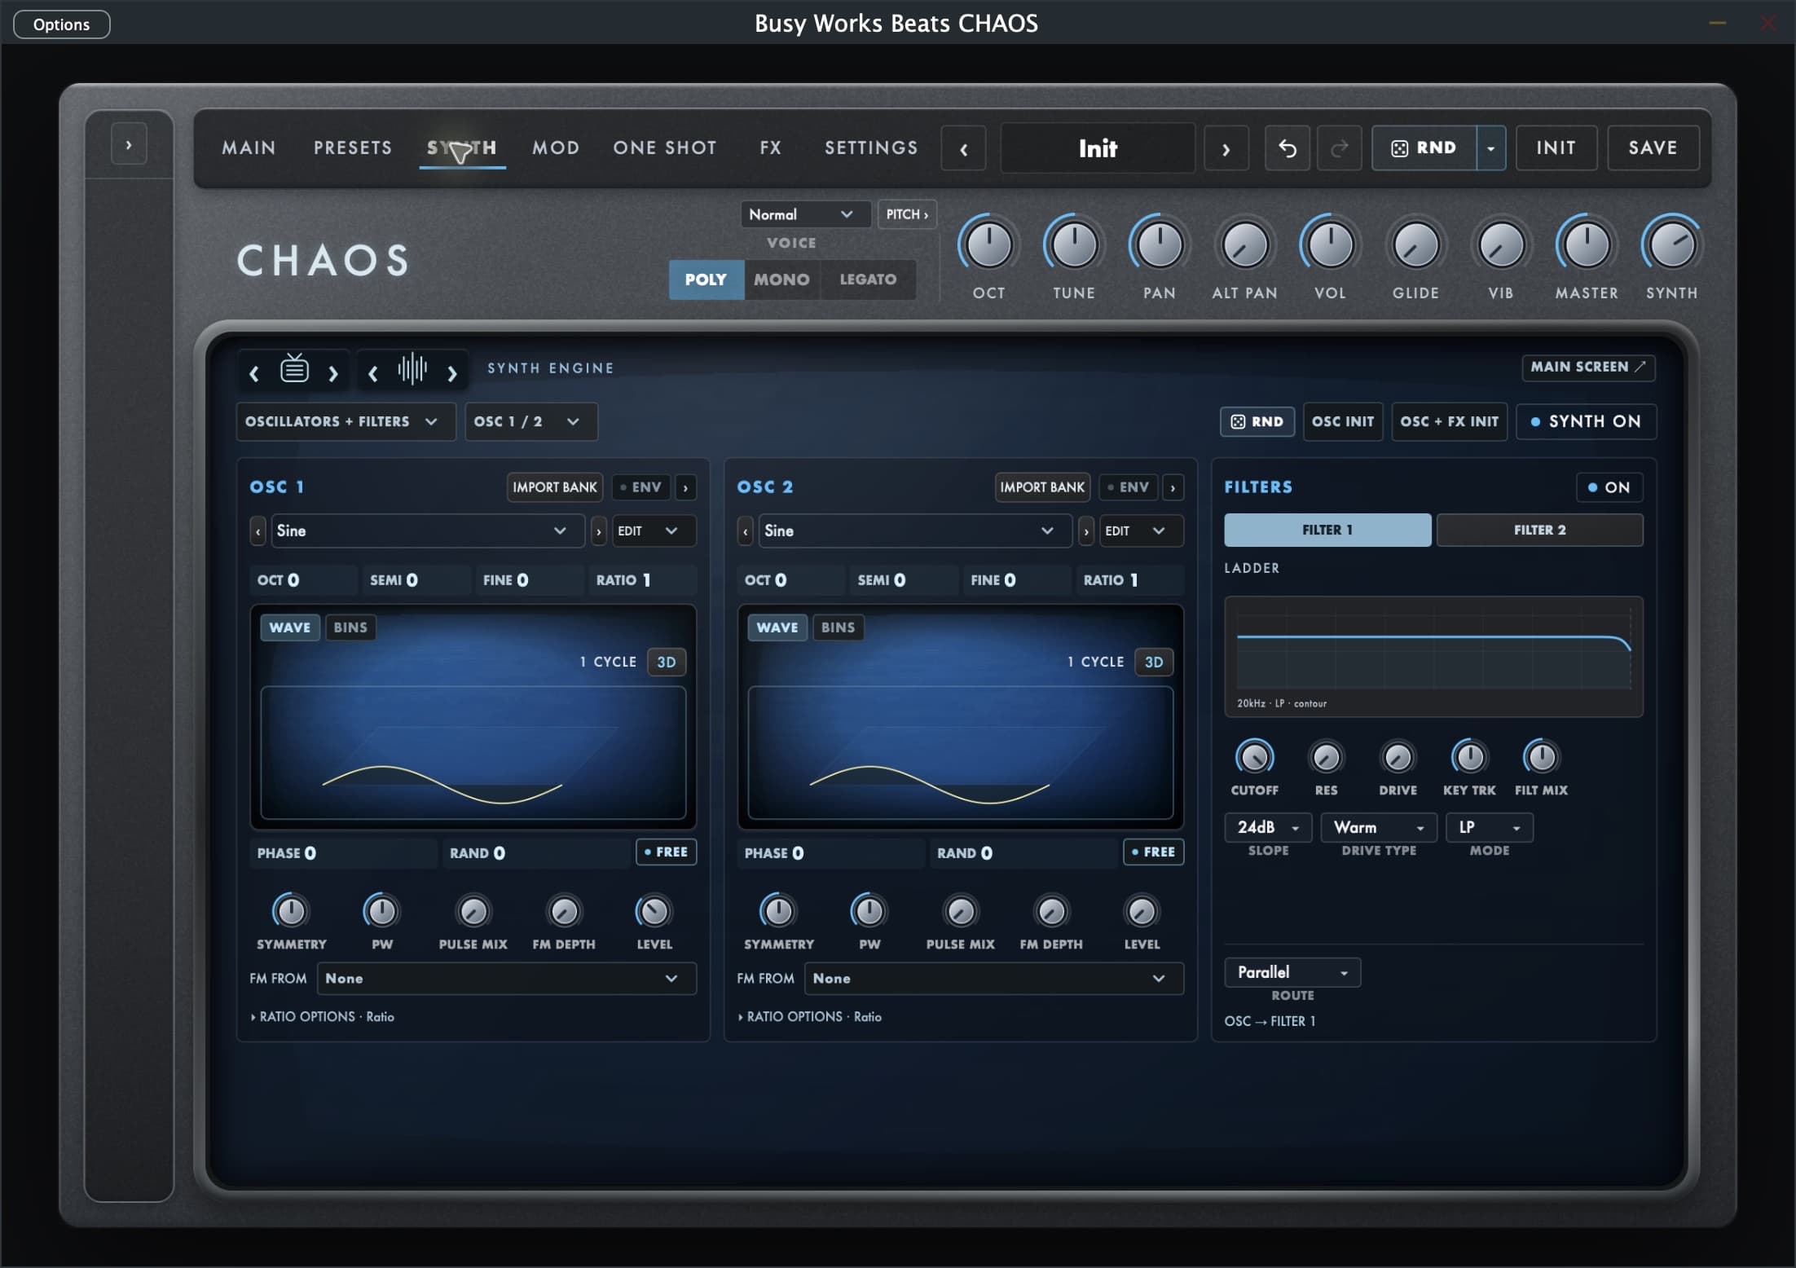Click the filter CUTOFF knob

point(1254,758)
